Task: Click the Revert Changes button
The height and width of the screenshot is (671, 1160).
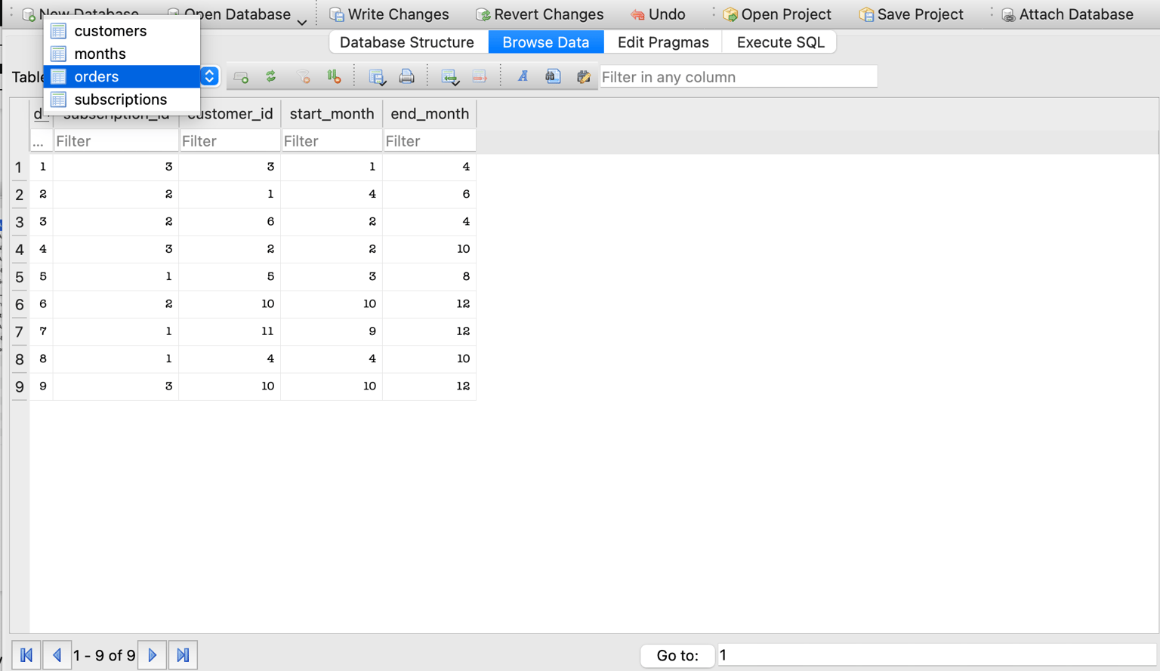Action: coord(540,14)
